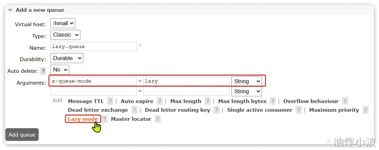Viewport: 379px width, 150px height.
Task: Click the queue Name input field
Action: point(93,47)
